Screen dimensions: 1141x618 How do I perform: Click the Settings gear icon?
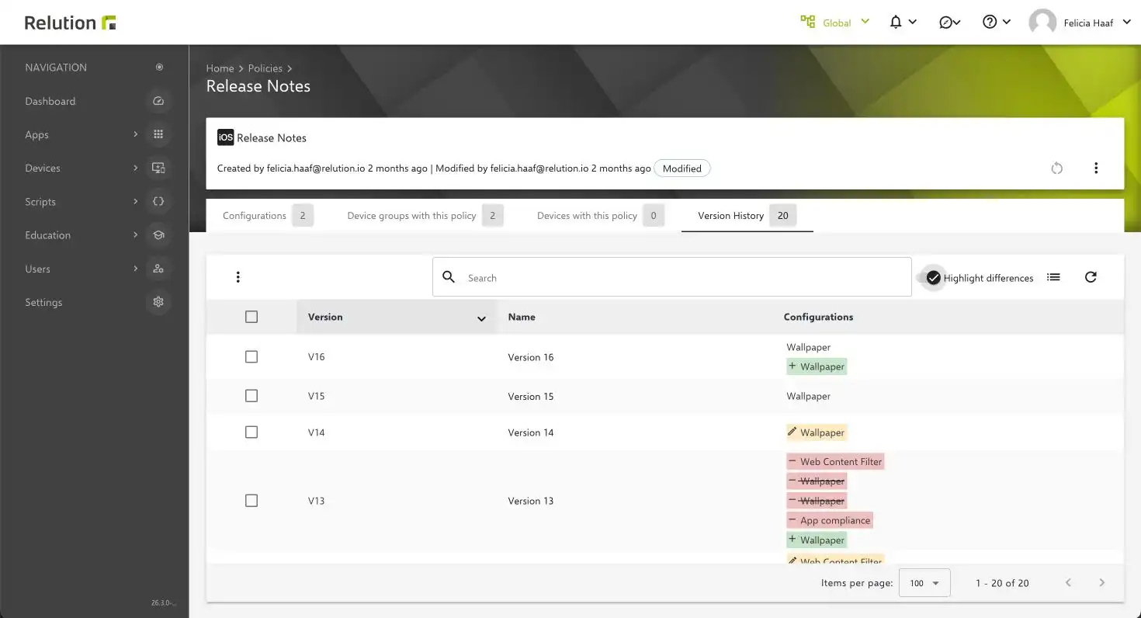click(x=158, y=302)
